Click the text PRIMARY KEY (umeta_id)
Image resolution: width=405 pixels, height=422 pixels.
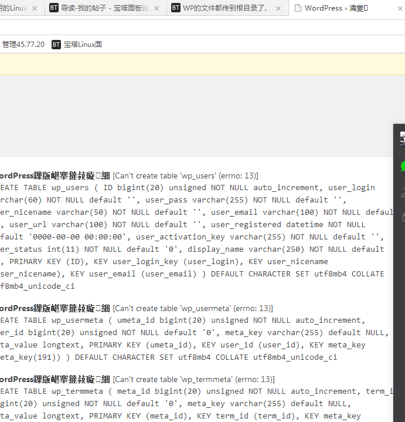(139, 345)
